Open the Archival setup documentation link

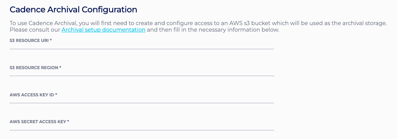point(103,30)
